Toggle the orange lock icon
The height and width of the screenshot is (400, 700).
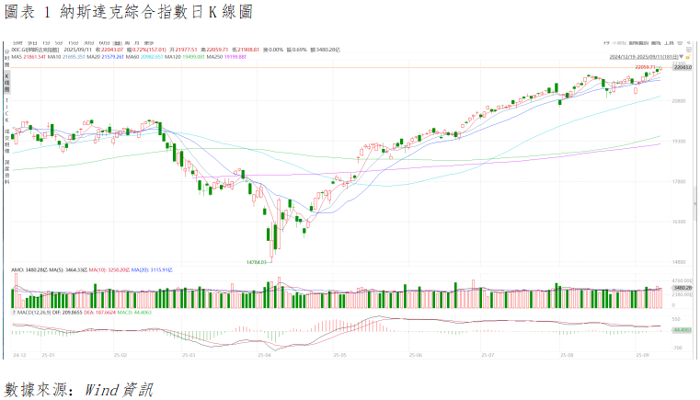[689, 58]
